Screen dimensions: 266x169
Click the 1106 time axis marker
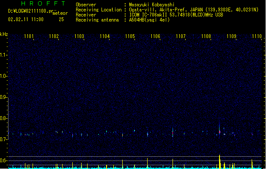click(155, 36)
